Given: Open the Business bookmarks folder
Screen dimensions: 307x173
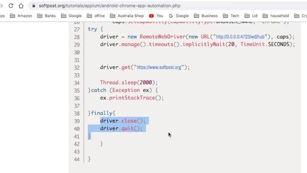Looking at the screenshot, I should pos(206,16).
